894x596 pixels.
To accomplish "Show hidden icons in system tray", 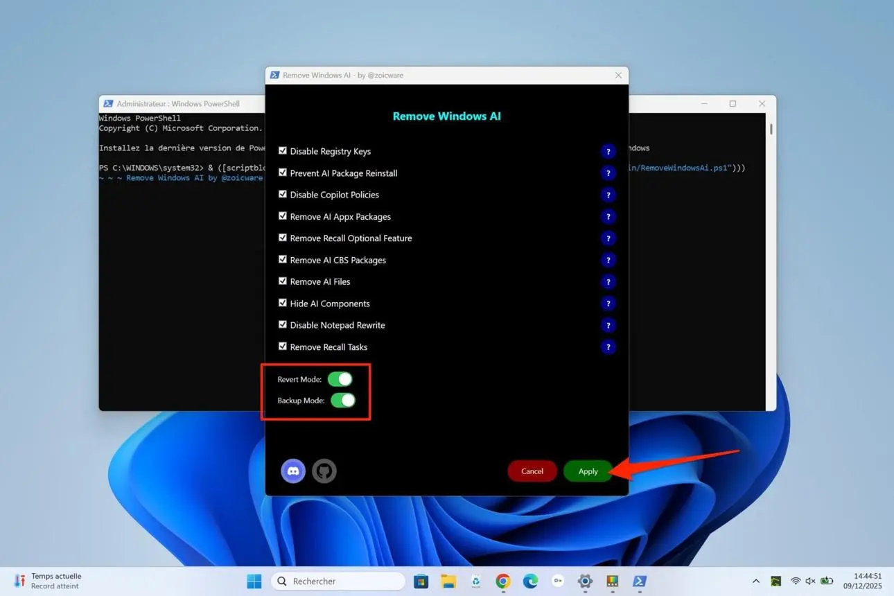I will click(756, 581).
